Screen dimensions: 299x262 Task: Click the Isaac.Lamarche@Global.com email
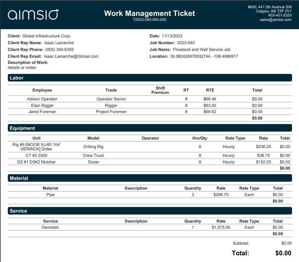click(x=71, y=56)
